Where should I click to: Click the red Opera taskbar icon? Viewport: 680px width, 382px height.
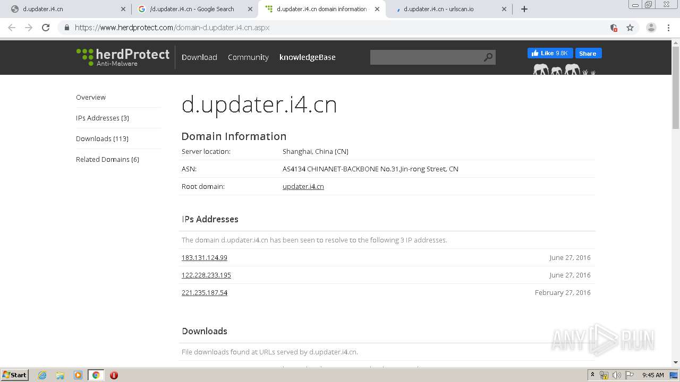[x=114, y=375]
